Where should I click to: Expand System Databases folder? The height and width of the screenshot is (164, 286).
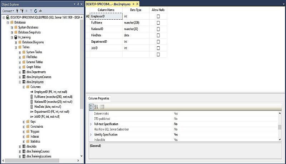[x=12, y=28]
